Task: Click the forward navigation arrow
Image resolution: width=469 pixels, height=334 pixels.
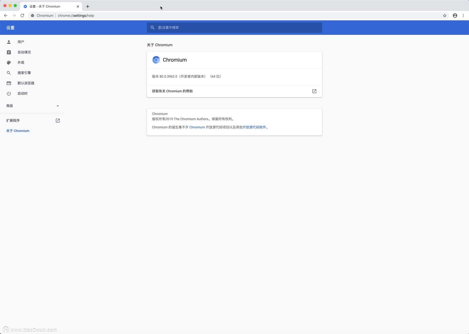Action: [x=14, y=15]
